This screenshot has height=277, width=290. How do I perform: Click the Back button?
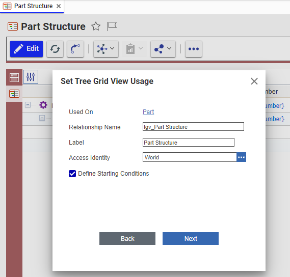(x=127, y=239)
